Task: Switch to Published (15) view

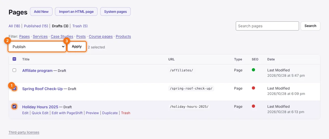Action: 36,26
